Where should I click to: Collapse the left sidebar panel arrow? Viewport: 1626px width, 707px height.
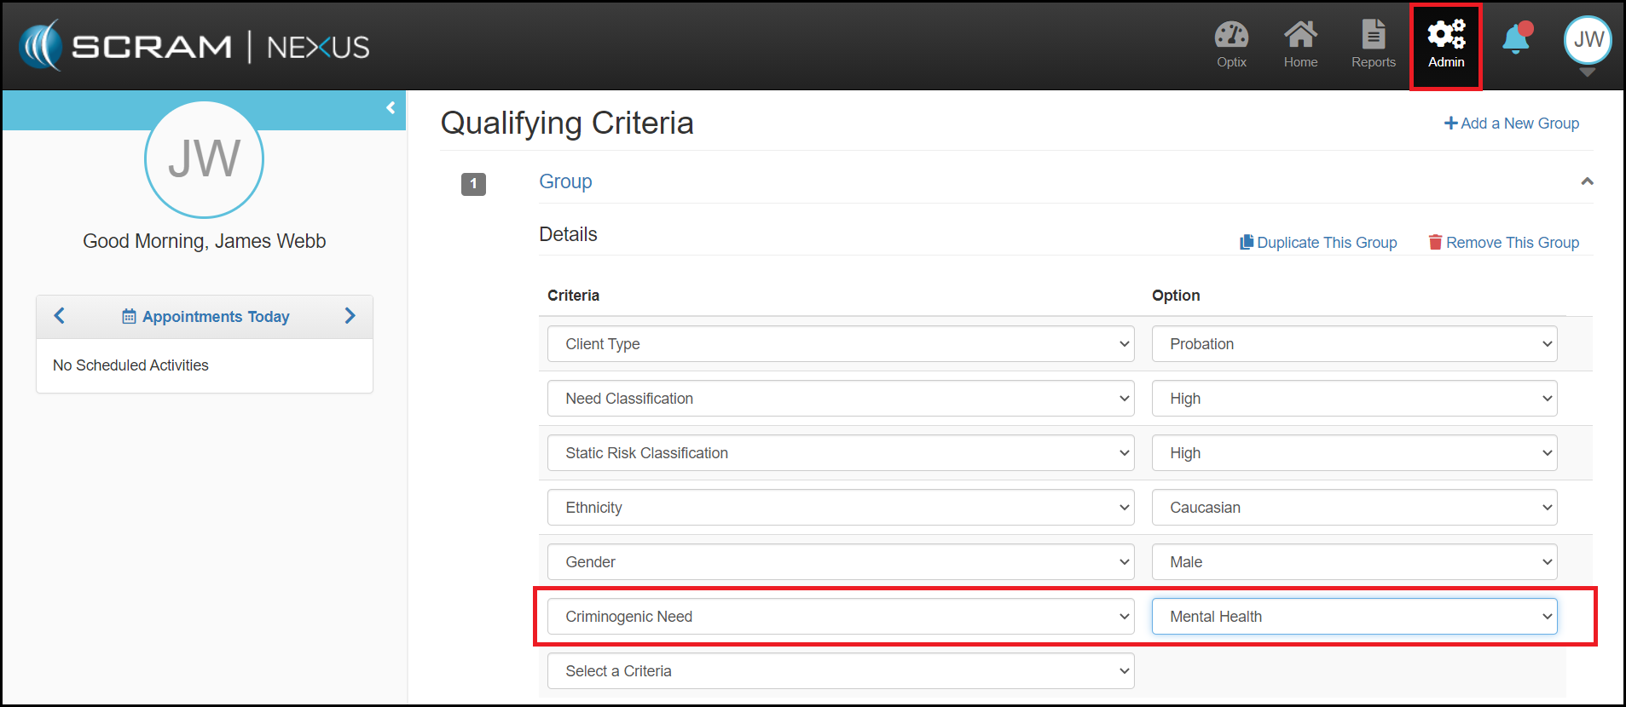point(391,108)
